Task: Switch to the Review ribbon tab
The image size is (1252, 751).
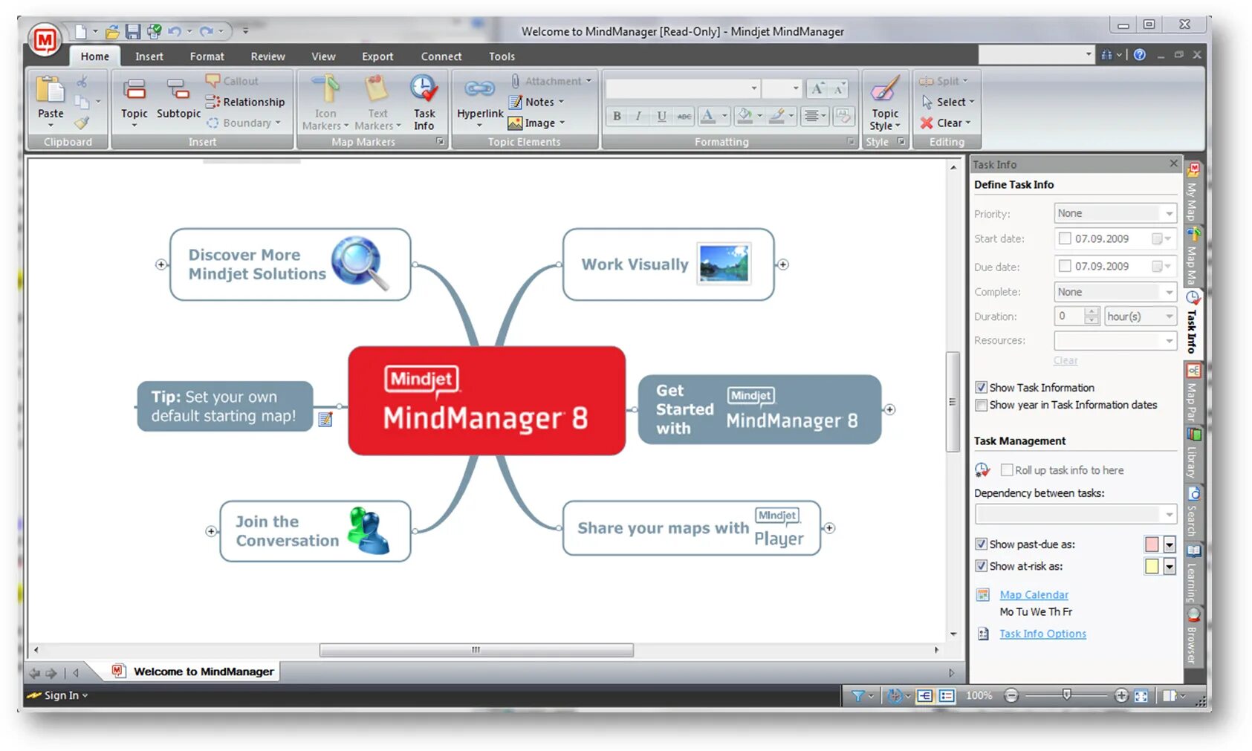Action: 267,56
